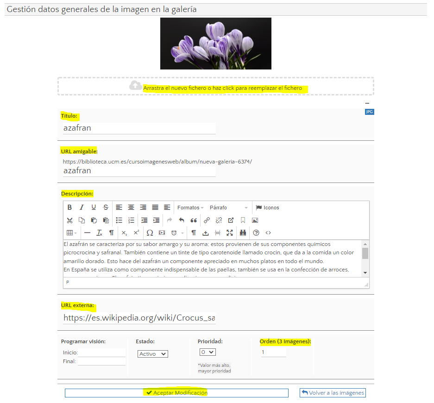Decrease indent of the paragraph

point(144,220)
